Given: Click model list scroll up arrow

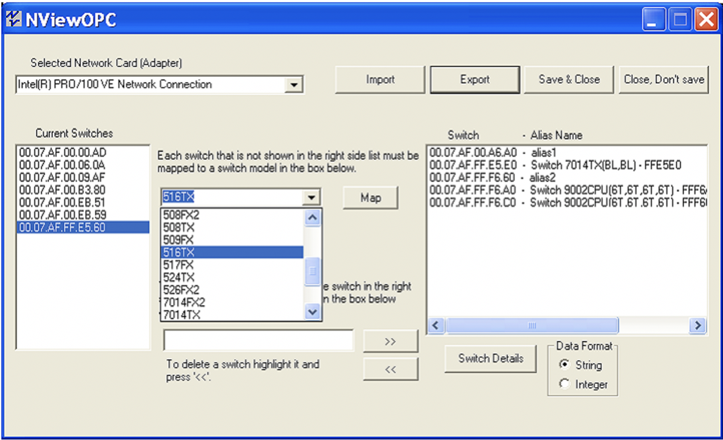Looking at the screenshot, I should [313, 217].
